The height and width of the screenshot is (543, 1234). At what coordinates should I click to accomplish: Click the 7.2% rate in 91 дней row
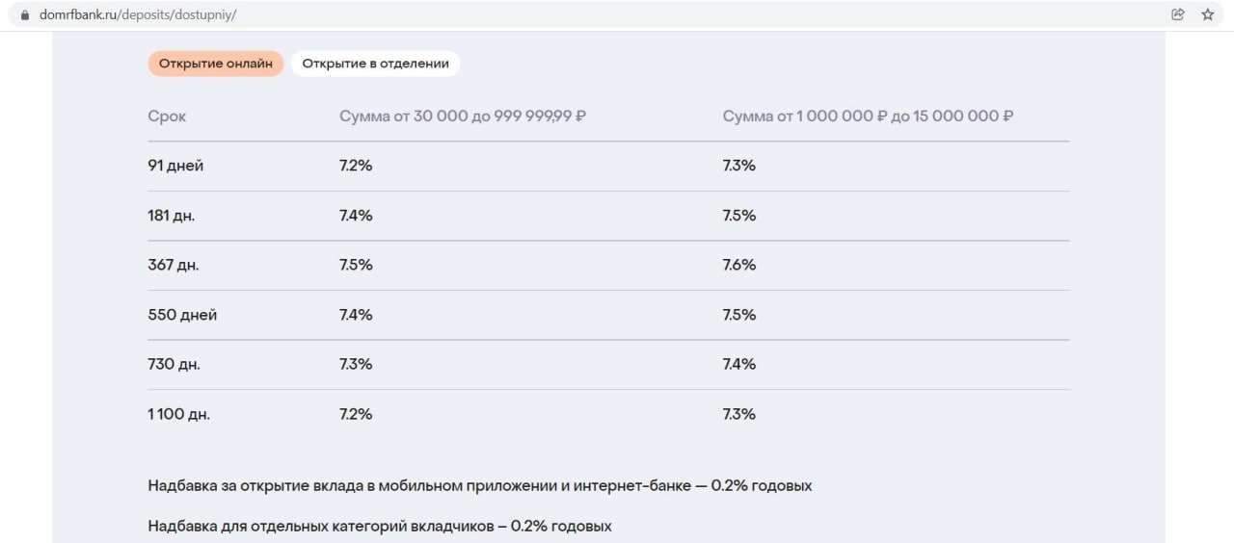(x=356, y=166)
